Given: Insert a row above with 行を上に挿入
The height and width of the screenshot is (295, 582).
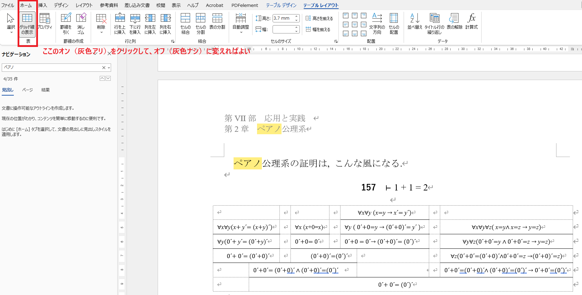Looking at the screenshot, I should pyautogui.click(x=120, y=23).
